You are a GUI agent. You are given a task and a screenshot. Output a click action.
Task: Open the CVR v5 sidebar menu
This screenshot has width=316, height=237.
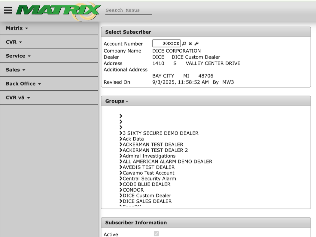(x=49, y=98)
